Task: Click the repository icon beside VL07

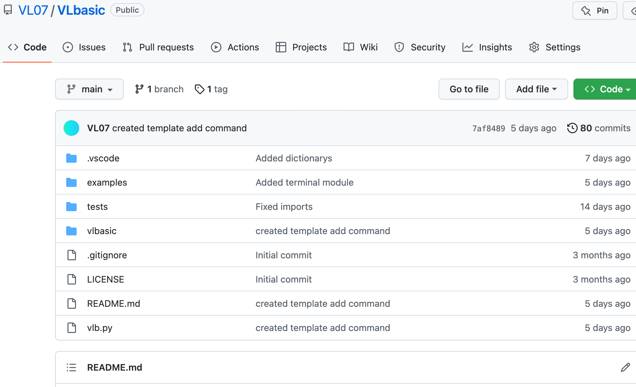Action: coord(8,10)
